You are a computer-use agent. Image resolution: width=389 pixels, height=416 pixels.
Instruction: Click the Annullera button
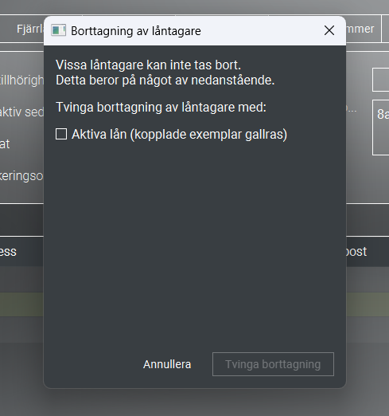click(x=167, y=364)
